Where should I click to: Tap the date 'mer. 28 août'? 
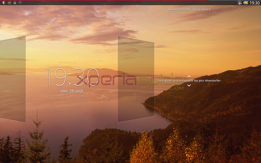click(72, 91)
